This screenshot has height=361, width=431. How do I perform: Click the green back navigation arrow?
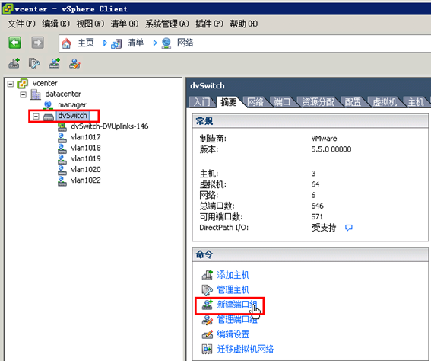15,43
